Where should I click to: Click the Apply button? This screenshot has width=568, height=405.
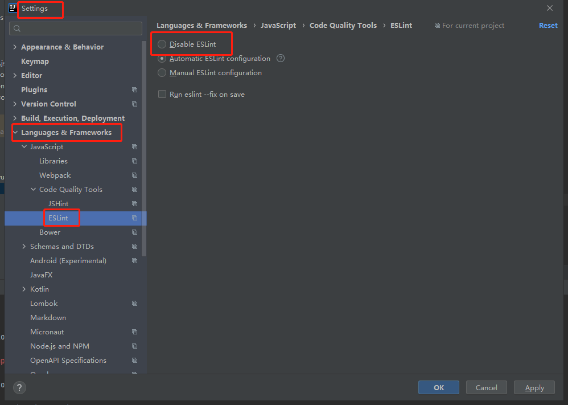(534, 387)
